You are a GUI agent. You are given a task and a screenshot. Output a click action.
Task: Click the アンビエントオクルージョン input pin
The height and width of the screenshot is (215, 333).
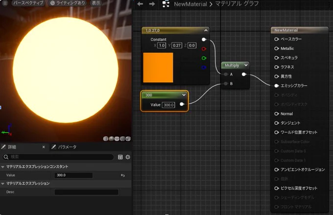(x=276, y=169)
